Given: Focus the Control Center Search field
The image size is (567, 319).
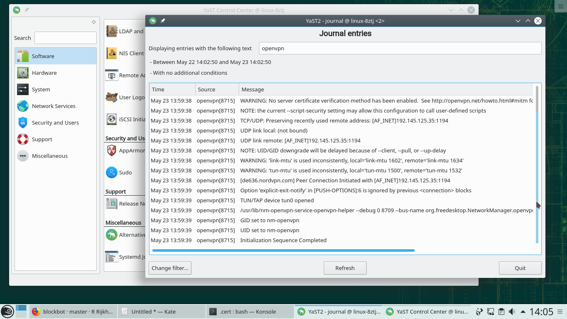Looking at the screenshot, I should click(66, 38).
